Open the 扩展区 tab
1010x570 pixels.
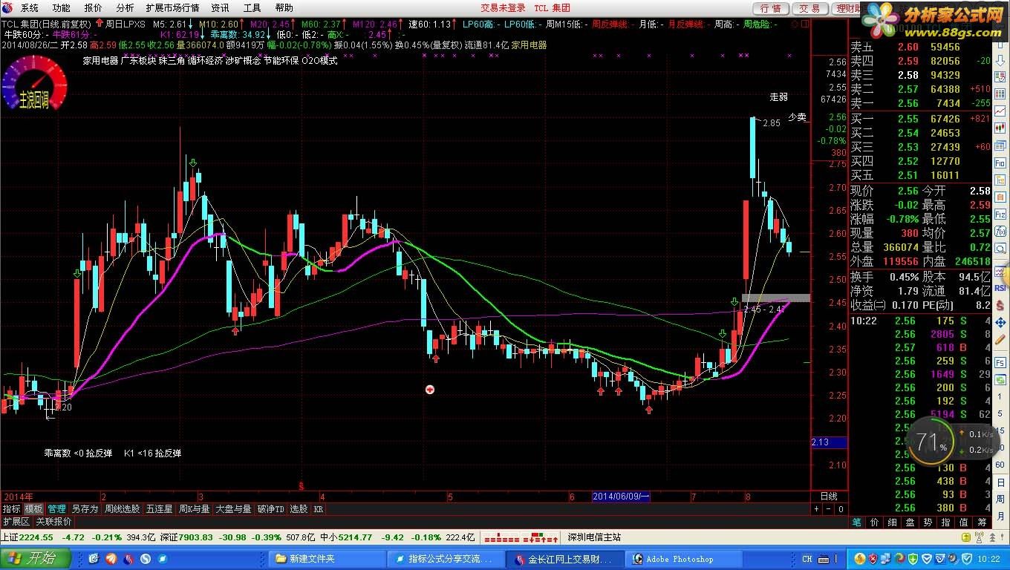[x=16, y=522]
